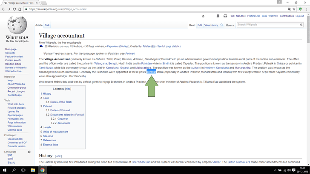Viewport: 310px width, 174px height.
Task: Switch to the Talk tab
Action: (x=47, y=25)
